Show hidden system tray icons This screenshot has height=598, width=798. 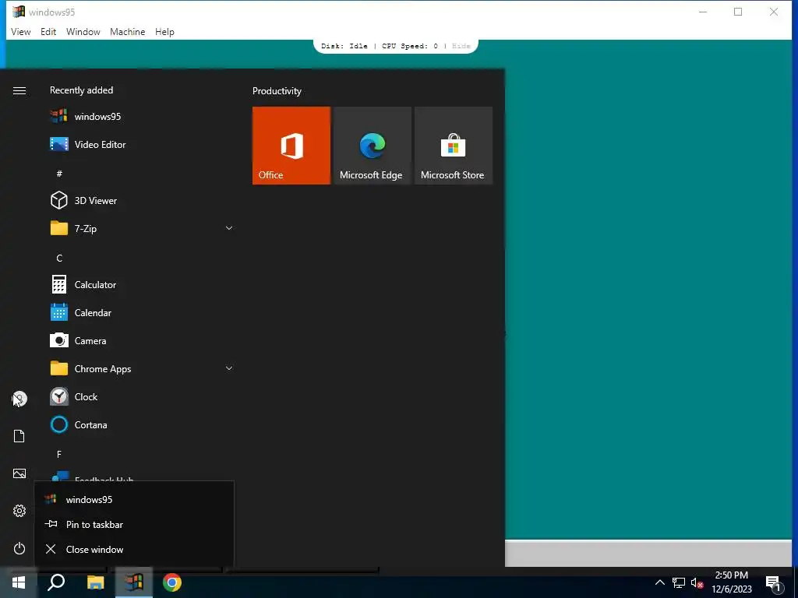click(x=659, y=582)
